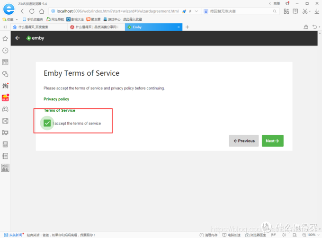Viewport: 322px width, 238px height.
Task: Click the green Next button
Action: tap(272, 141)
